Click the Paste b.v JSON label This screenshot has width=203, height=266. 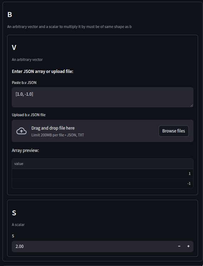24,83
